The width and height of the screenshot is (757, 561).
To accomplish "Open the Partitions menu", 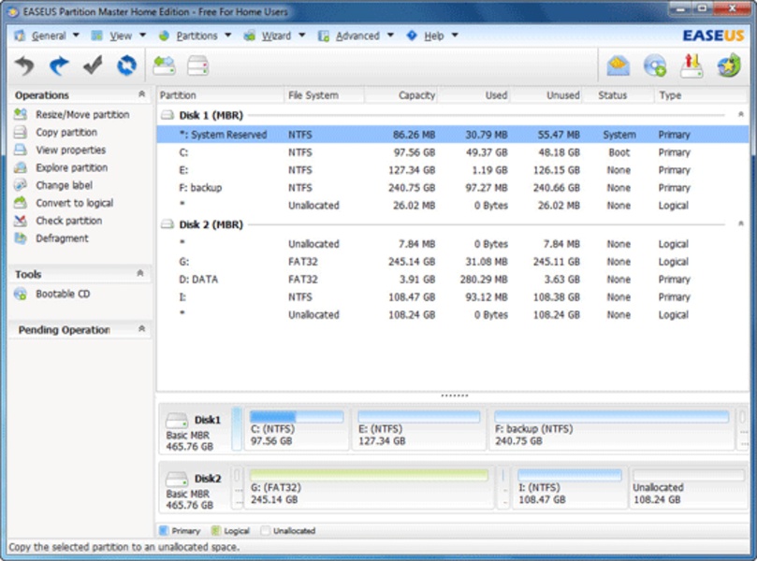I will pyautogui.click(x=196, y=36).
